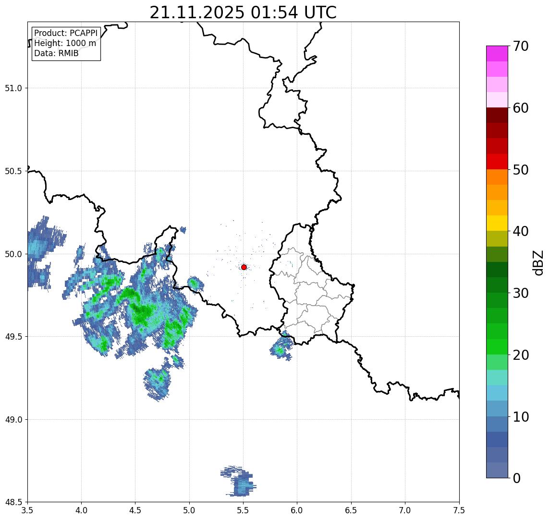Click the longitude axis label 7.0
550x520 pixels.
[x=405, y=510]
